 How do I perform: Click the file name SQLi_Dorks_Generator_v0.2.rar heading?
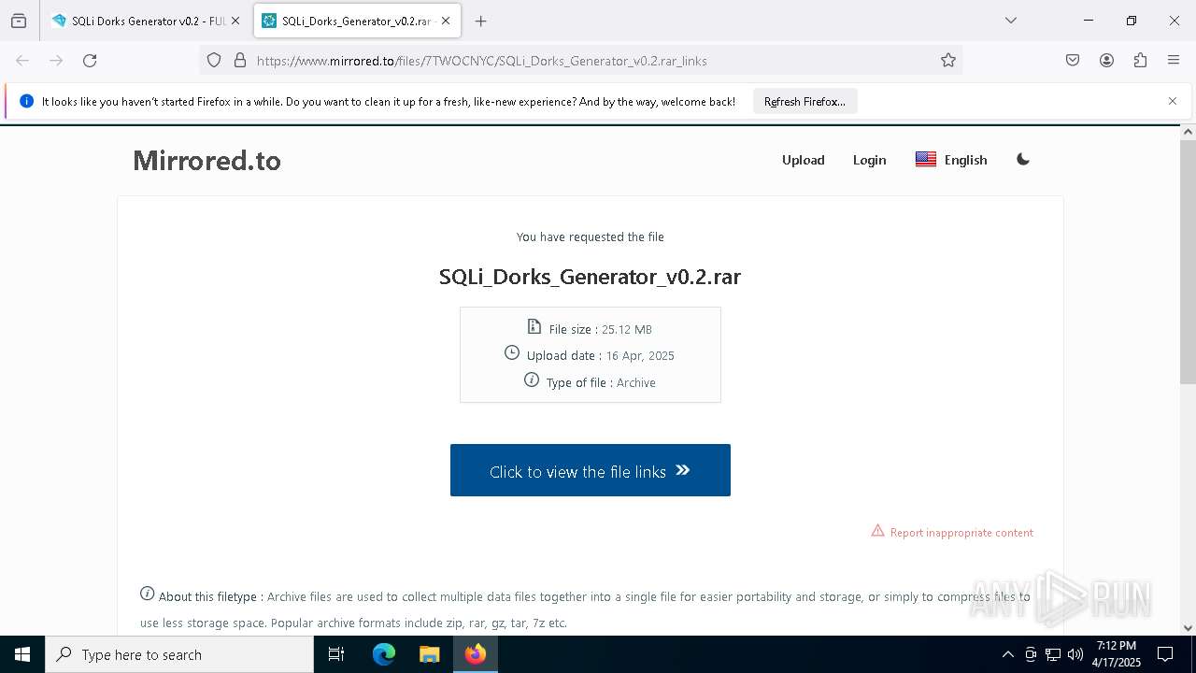click(x=591, y=277)
